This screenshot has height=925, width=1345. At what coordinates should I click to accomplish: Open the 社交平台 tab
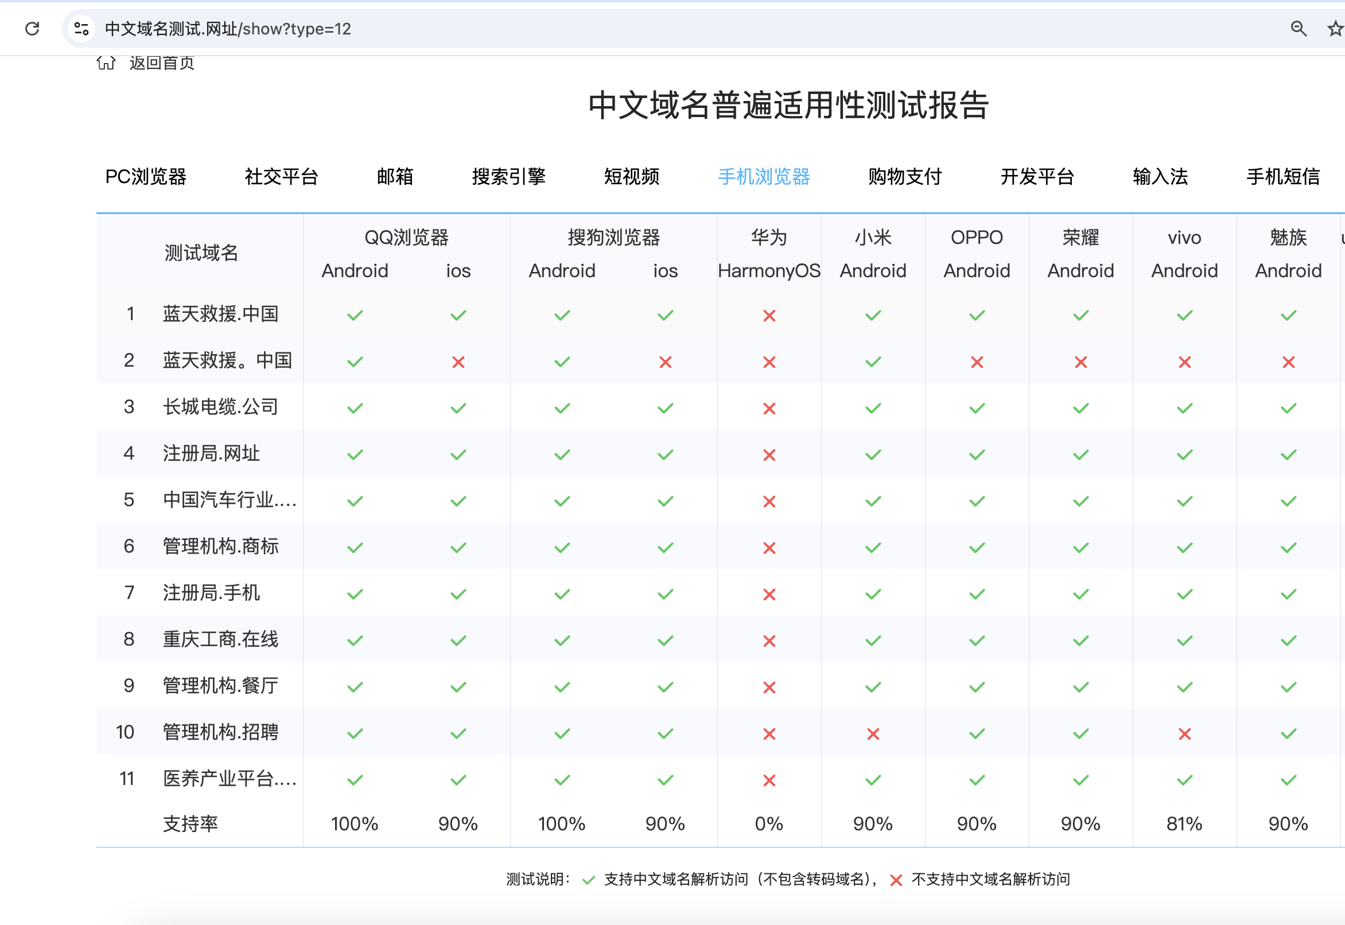[281, 176]
